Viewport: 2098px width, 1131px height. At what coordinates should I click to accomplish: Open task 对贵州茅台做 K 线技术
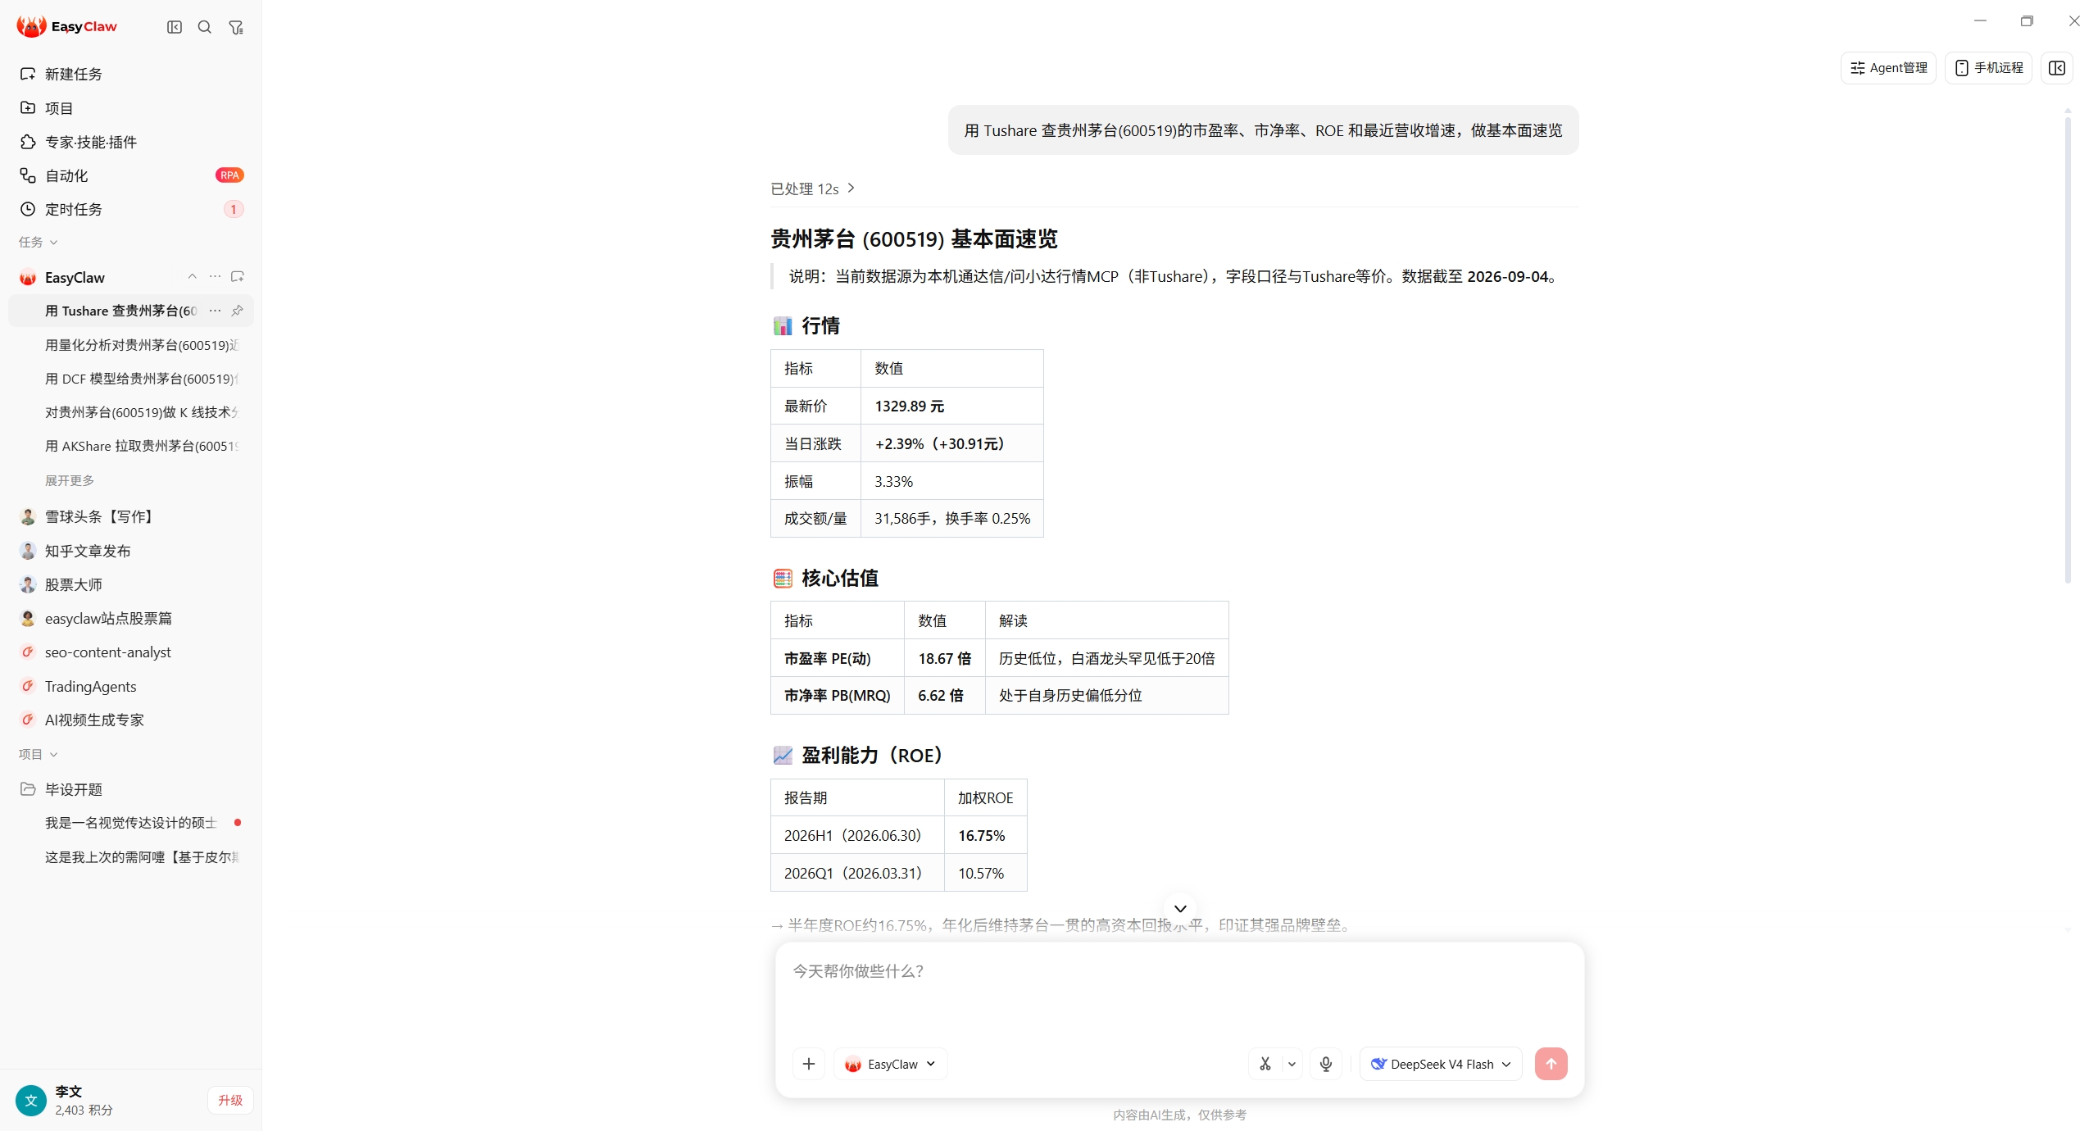click(131, 412)
